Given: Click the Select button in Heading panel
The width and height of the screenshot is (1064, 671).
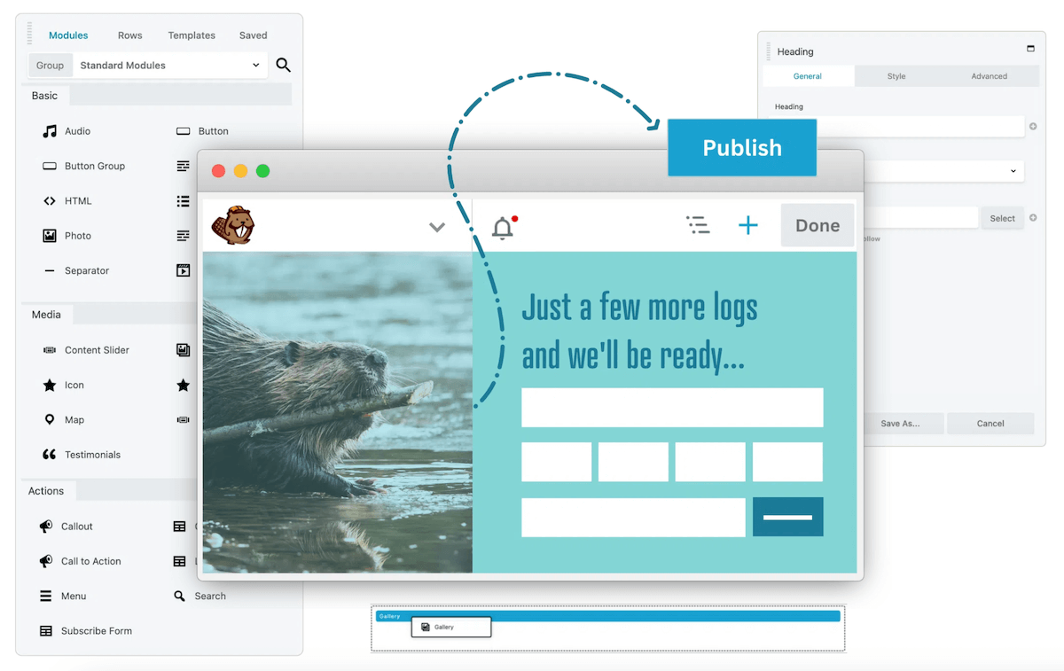Looking at the screenshot, I should point(1003,218).
